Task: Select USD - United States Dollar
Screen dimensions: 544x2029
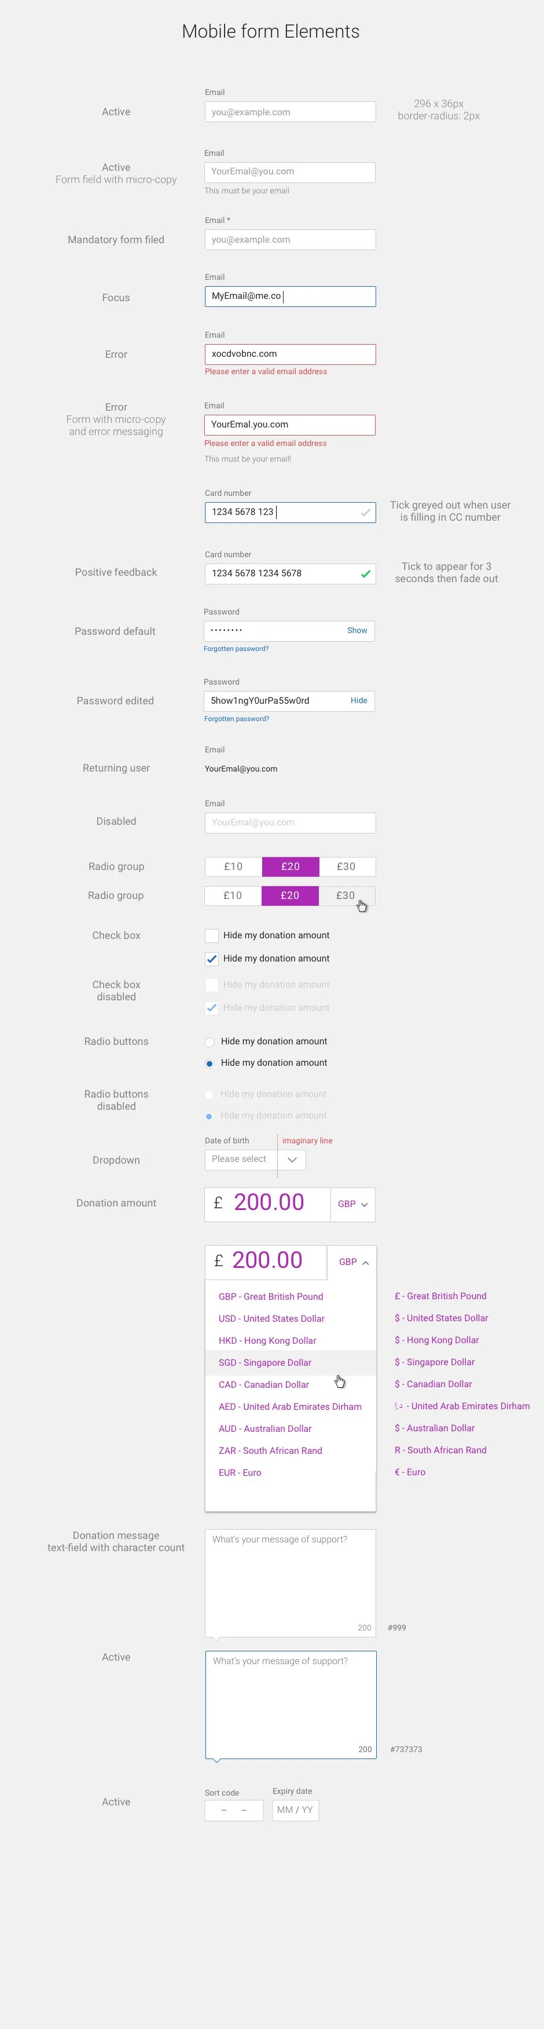Action: (x=271, y=1318)
